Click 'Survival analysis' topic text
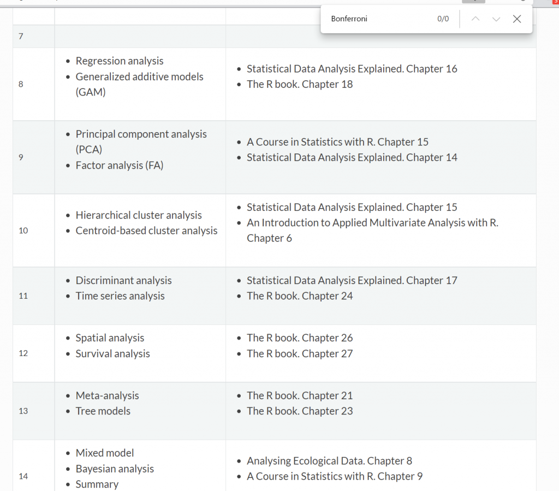 (x=112, y=354)
